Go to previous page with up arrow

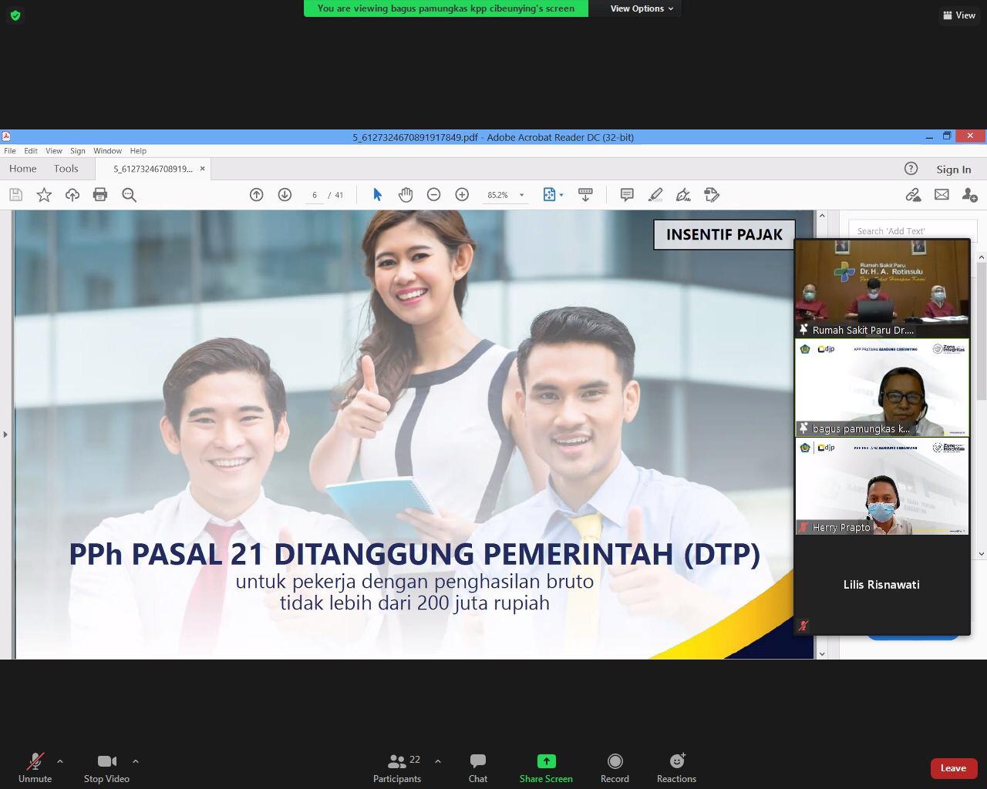pos(257,195)
